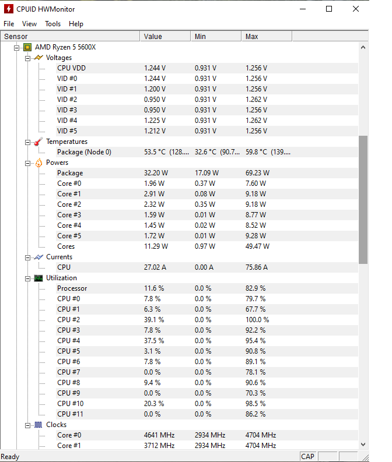392x462 pixels.
Task: Collapse the Currents section
Action: (27, 258)
